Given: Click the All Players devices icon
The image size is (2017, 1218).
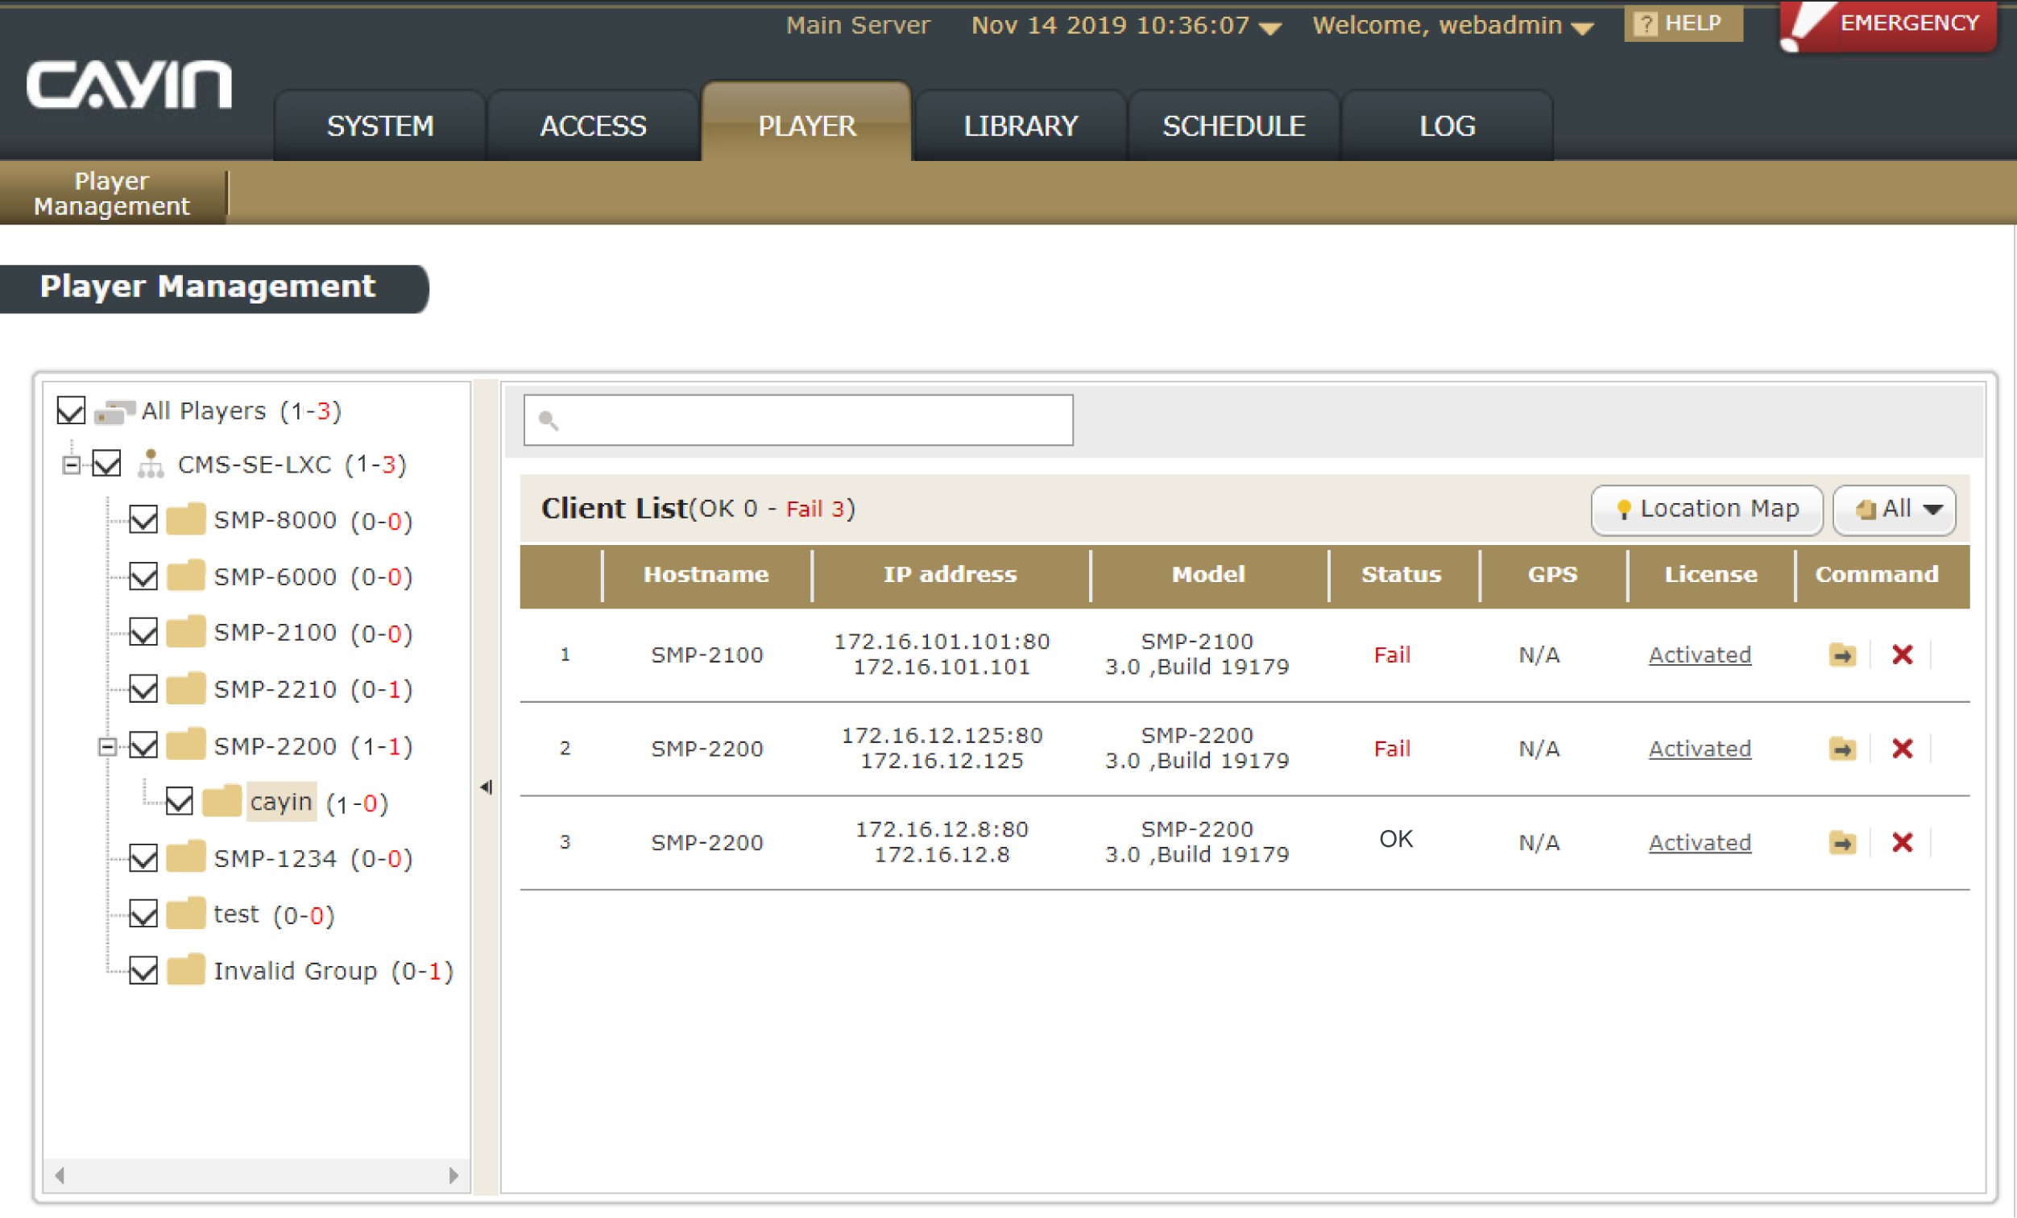Looking at the screenshot, I should pos(114,411).
